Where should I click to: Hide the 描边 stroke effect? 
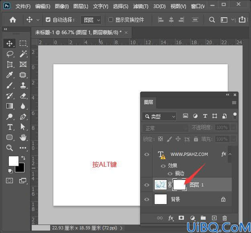coord(170,174)
